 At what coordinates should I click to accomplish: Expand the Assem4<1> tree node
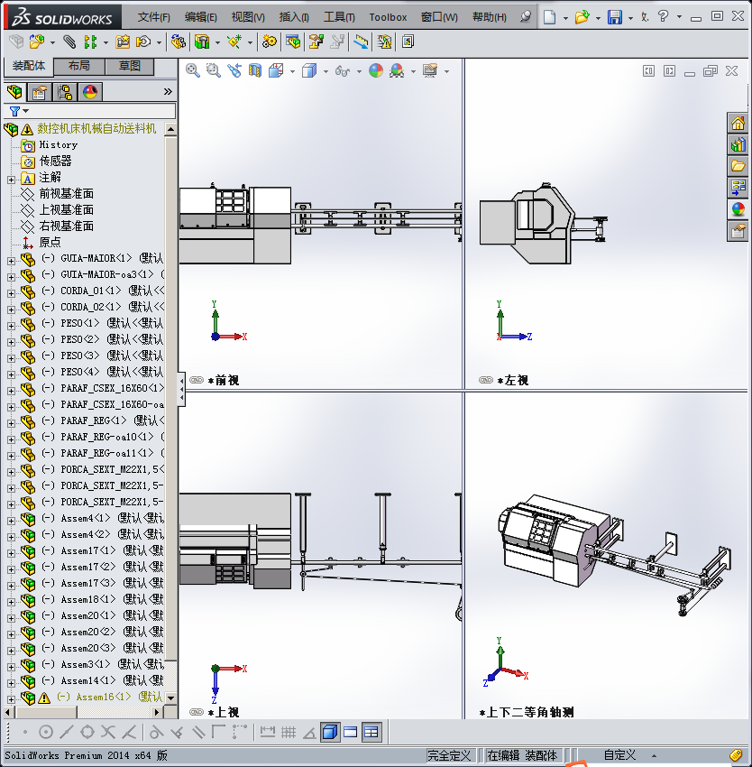coord(11,519)
